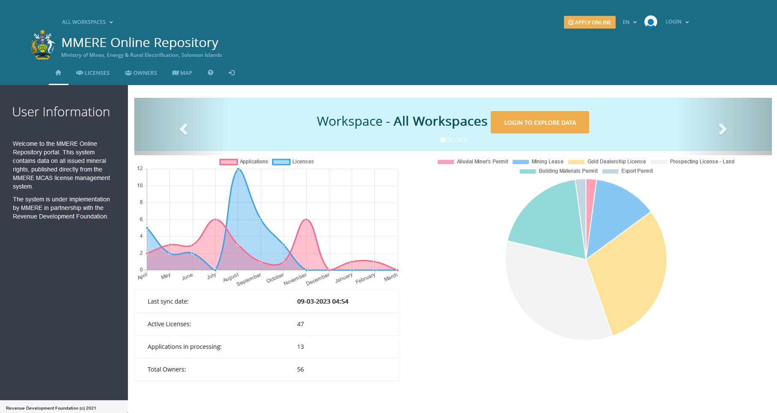Toggle Building Materials Permit legend item

click(x=558, y=171)
